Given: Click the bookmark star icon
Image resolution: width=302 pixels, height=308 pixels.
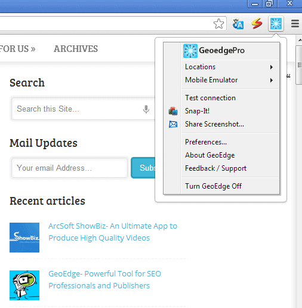Looking at the screenshot, I should pyautogui.click(x=218, y=24).
